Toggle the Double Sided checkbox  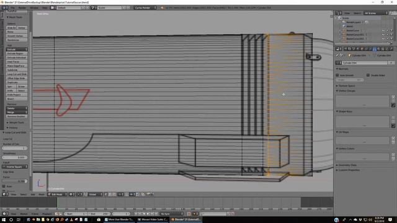tap(368, 75)
